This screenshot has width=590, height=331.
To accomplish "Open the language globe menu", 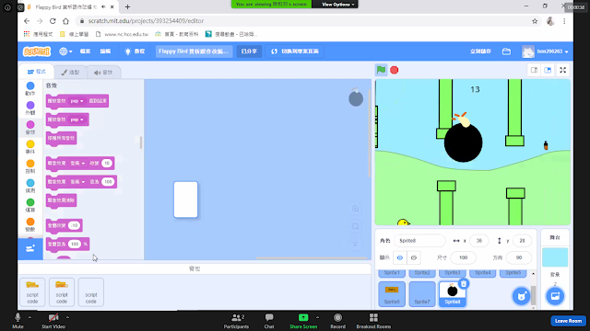I will 65,51.
